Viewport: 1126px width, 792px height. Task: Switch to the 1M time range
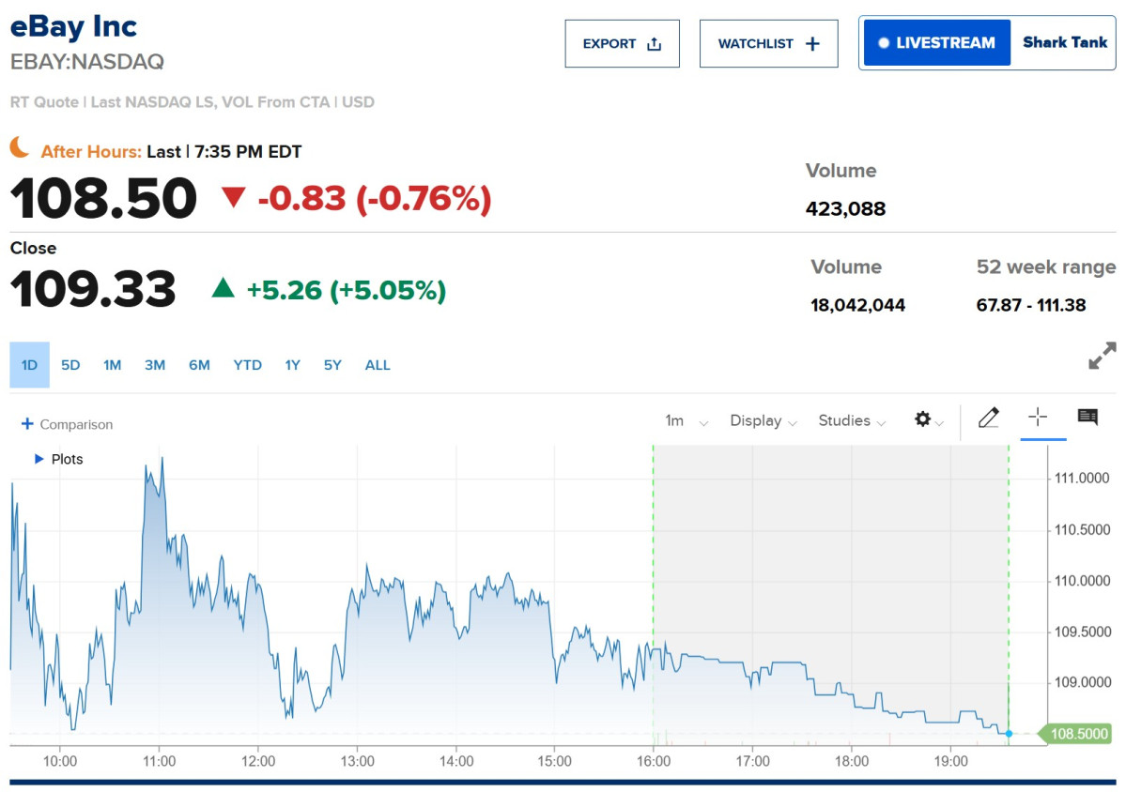[x=112, y=365]
